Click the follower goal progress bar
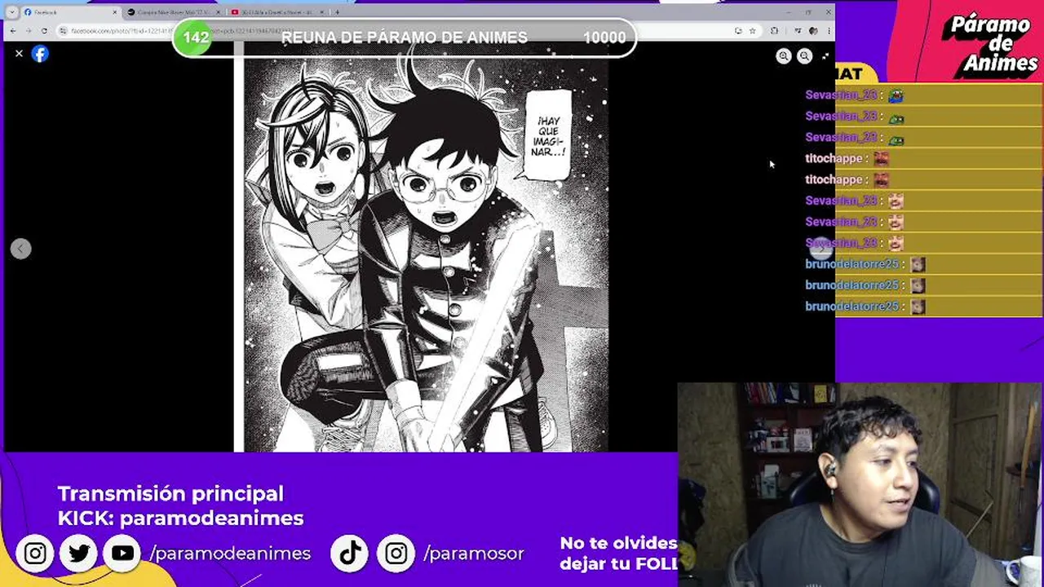The image size is (1044, 587). click(405, 38)
